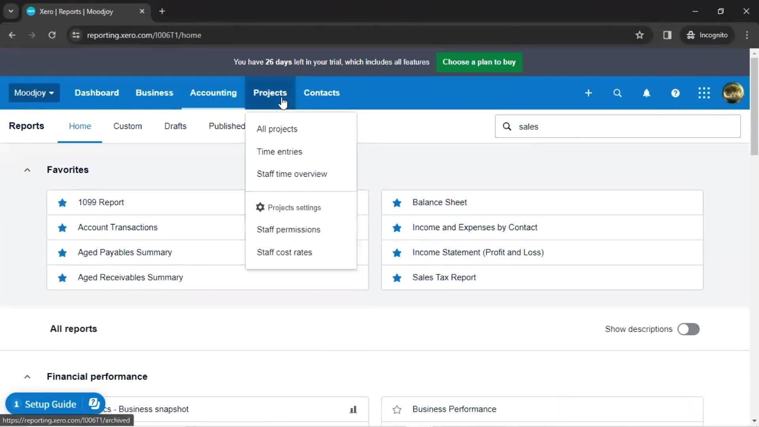
Task: Open Aged Receivables Summary report
Action: click(x=130, y=278)
